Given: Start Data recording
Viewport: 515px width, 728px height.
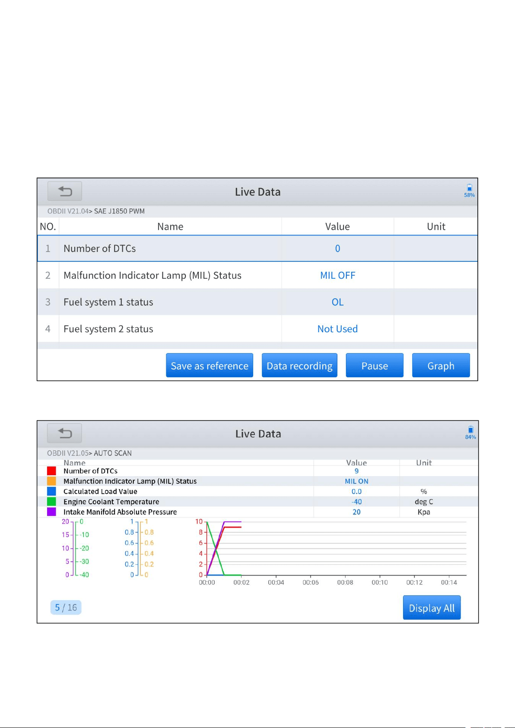Looking at the screenshot, I should click(x=299, y=366).
